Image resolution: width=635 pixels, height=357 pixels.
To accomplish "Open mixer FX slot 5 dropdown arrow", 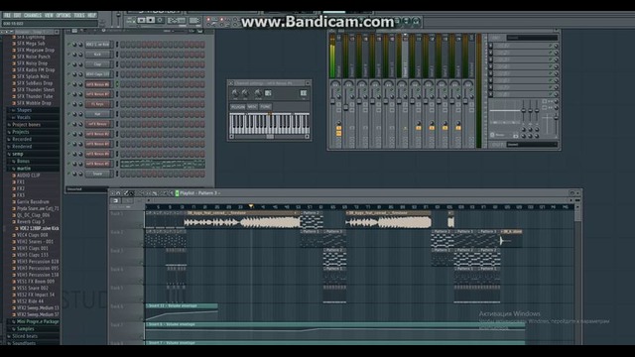I will 490,73.
